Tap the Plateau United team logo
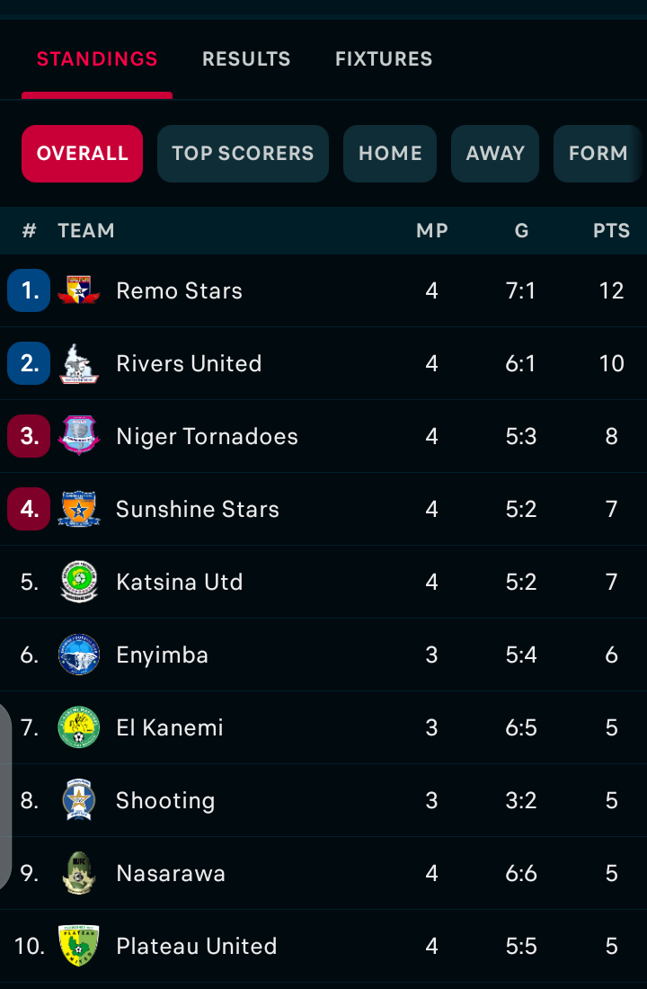This screenshot has width=647, height=989. click(x=78, y=946)
